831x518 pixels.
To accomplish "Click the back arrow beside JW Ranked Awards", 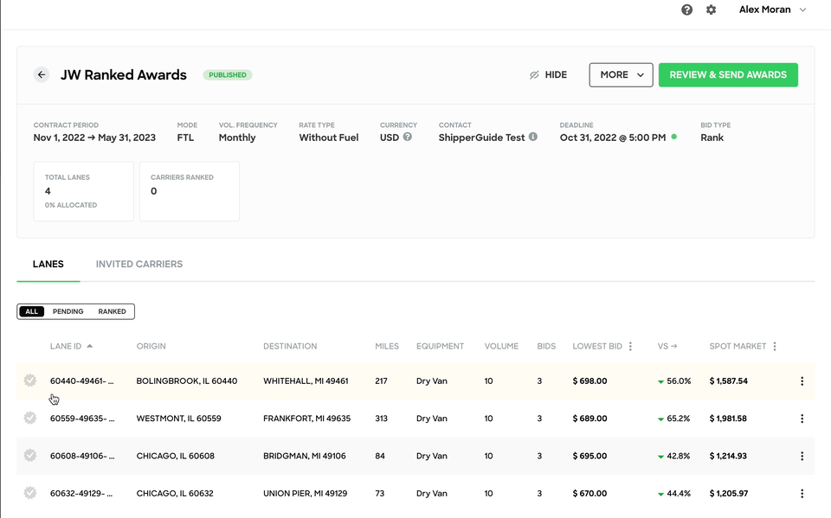I will (x=42, y=74).
